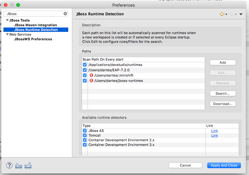Open the Help question mark icon
This screenshot has height=175, width=249.
[9, 165]
